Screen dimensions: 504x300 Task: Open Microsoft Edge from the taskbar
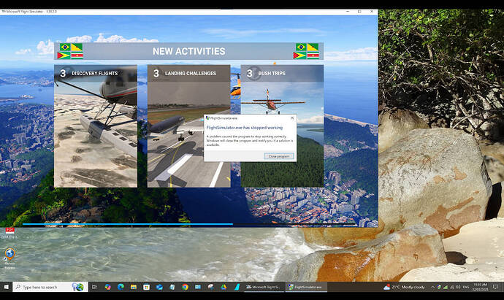(x=121, y=287)
